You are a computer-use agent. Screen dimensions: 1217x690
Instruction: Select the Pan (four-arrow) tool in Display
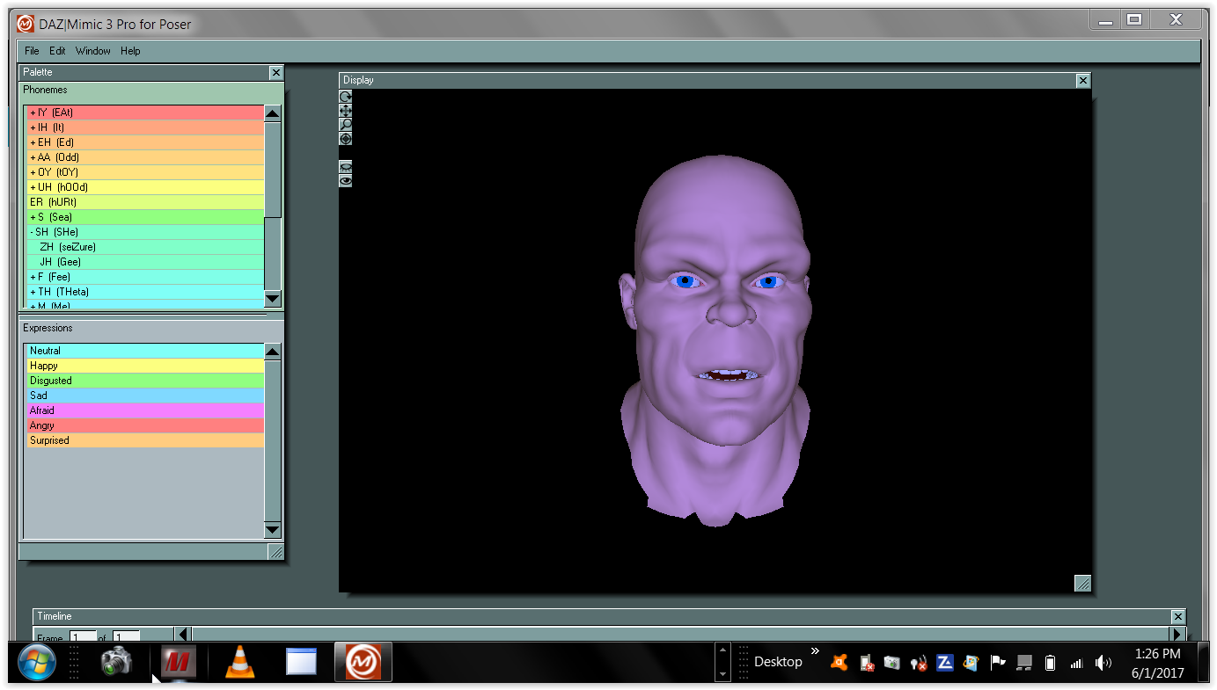click(346, 111)
